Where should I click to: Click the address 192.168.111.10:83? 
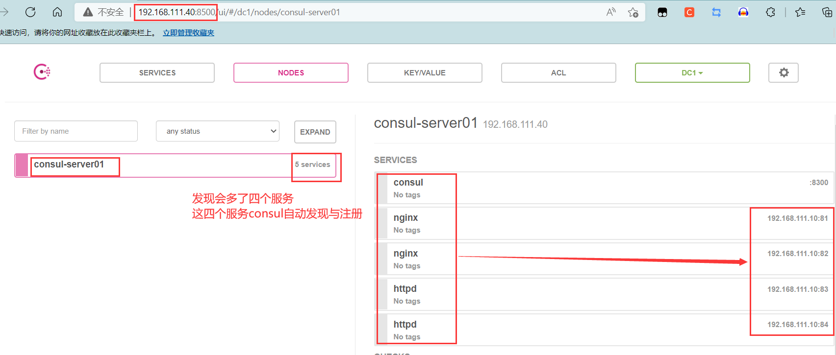(x=798, y=289)
